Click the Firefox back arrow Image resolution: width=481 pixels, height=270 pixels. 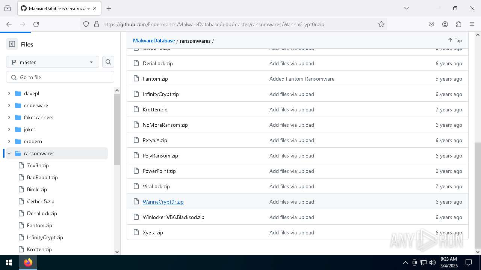9,24
